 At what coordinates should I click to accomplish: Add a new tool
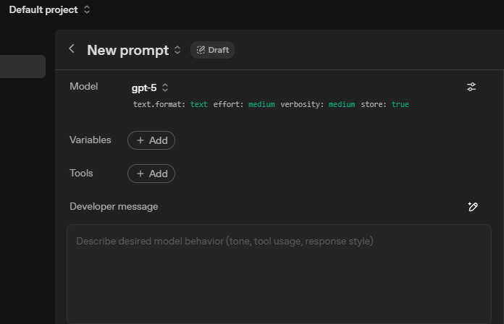151,174
